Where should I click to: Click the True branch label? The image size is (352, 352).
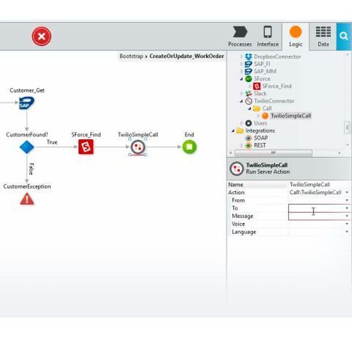[52, 142]
